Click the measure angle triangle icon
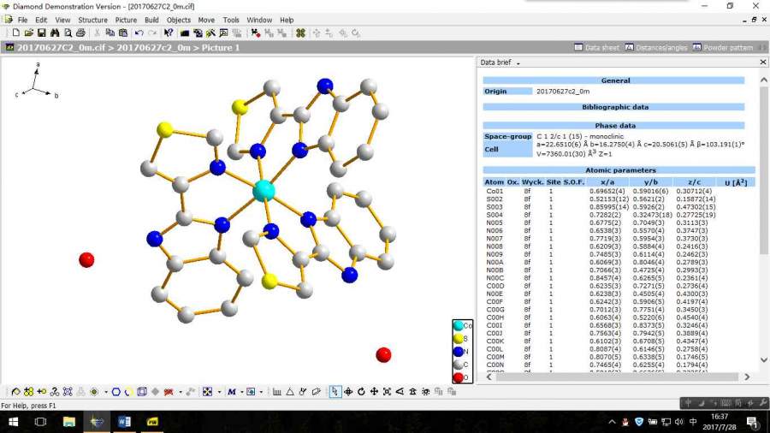The height and width of the screenshot is (433, 770). coord(290,391)
